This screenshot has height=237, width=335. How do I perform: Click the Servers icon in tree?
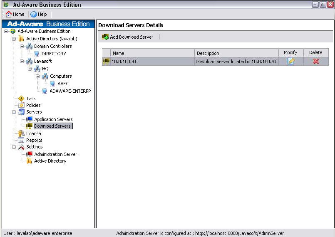point(21,112)
